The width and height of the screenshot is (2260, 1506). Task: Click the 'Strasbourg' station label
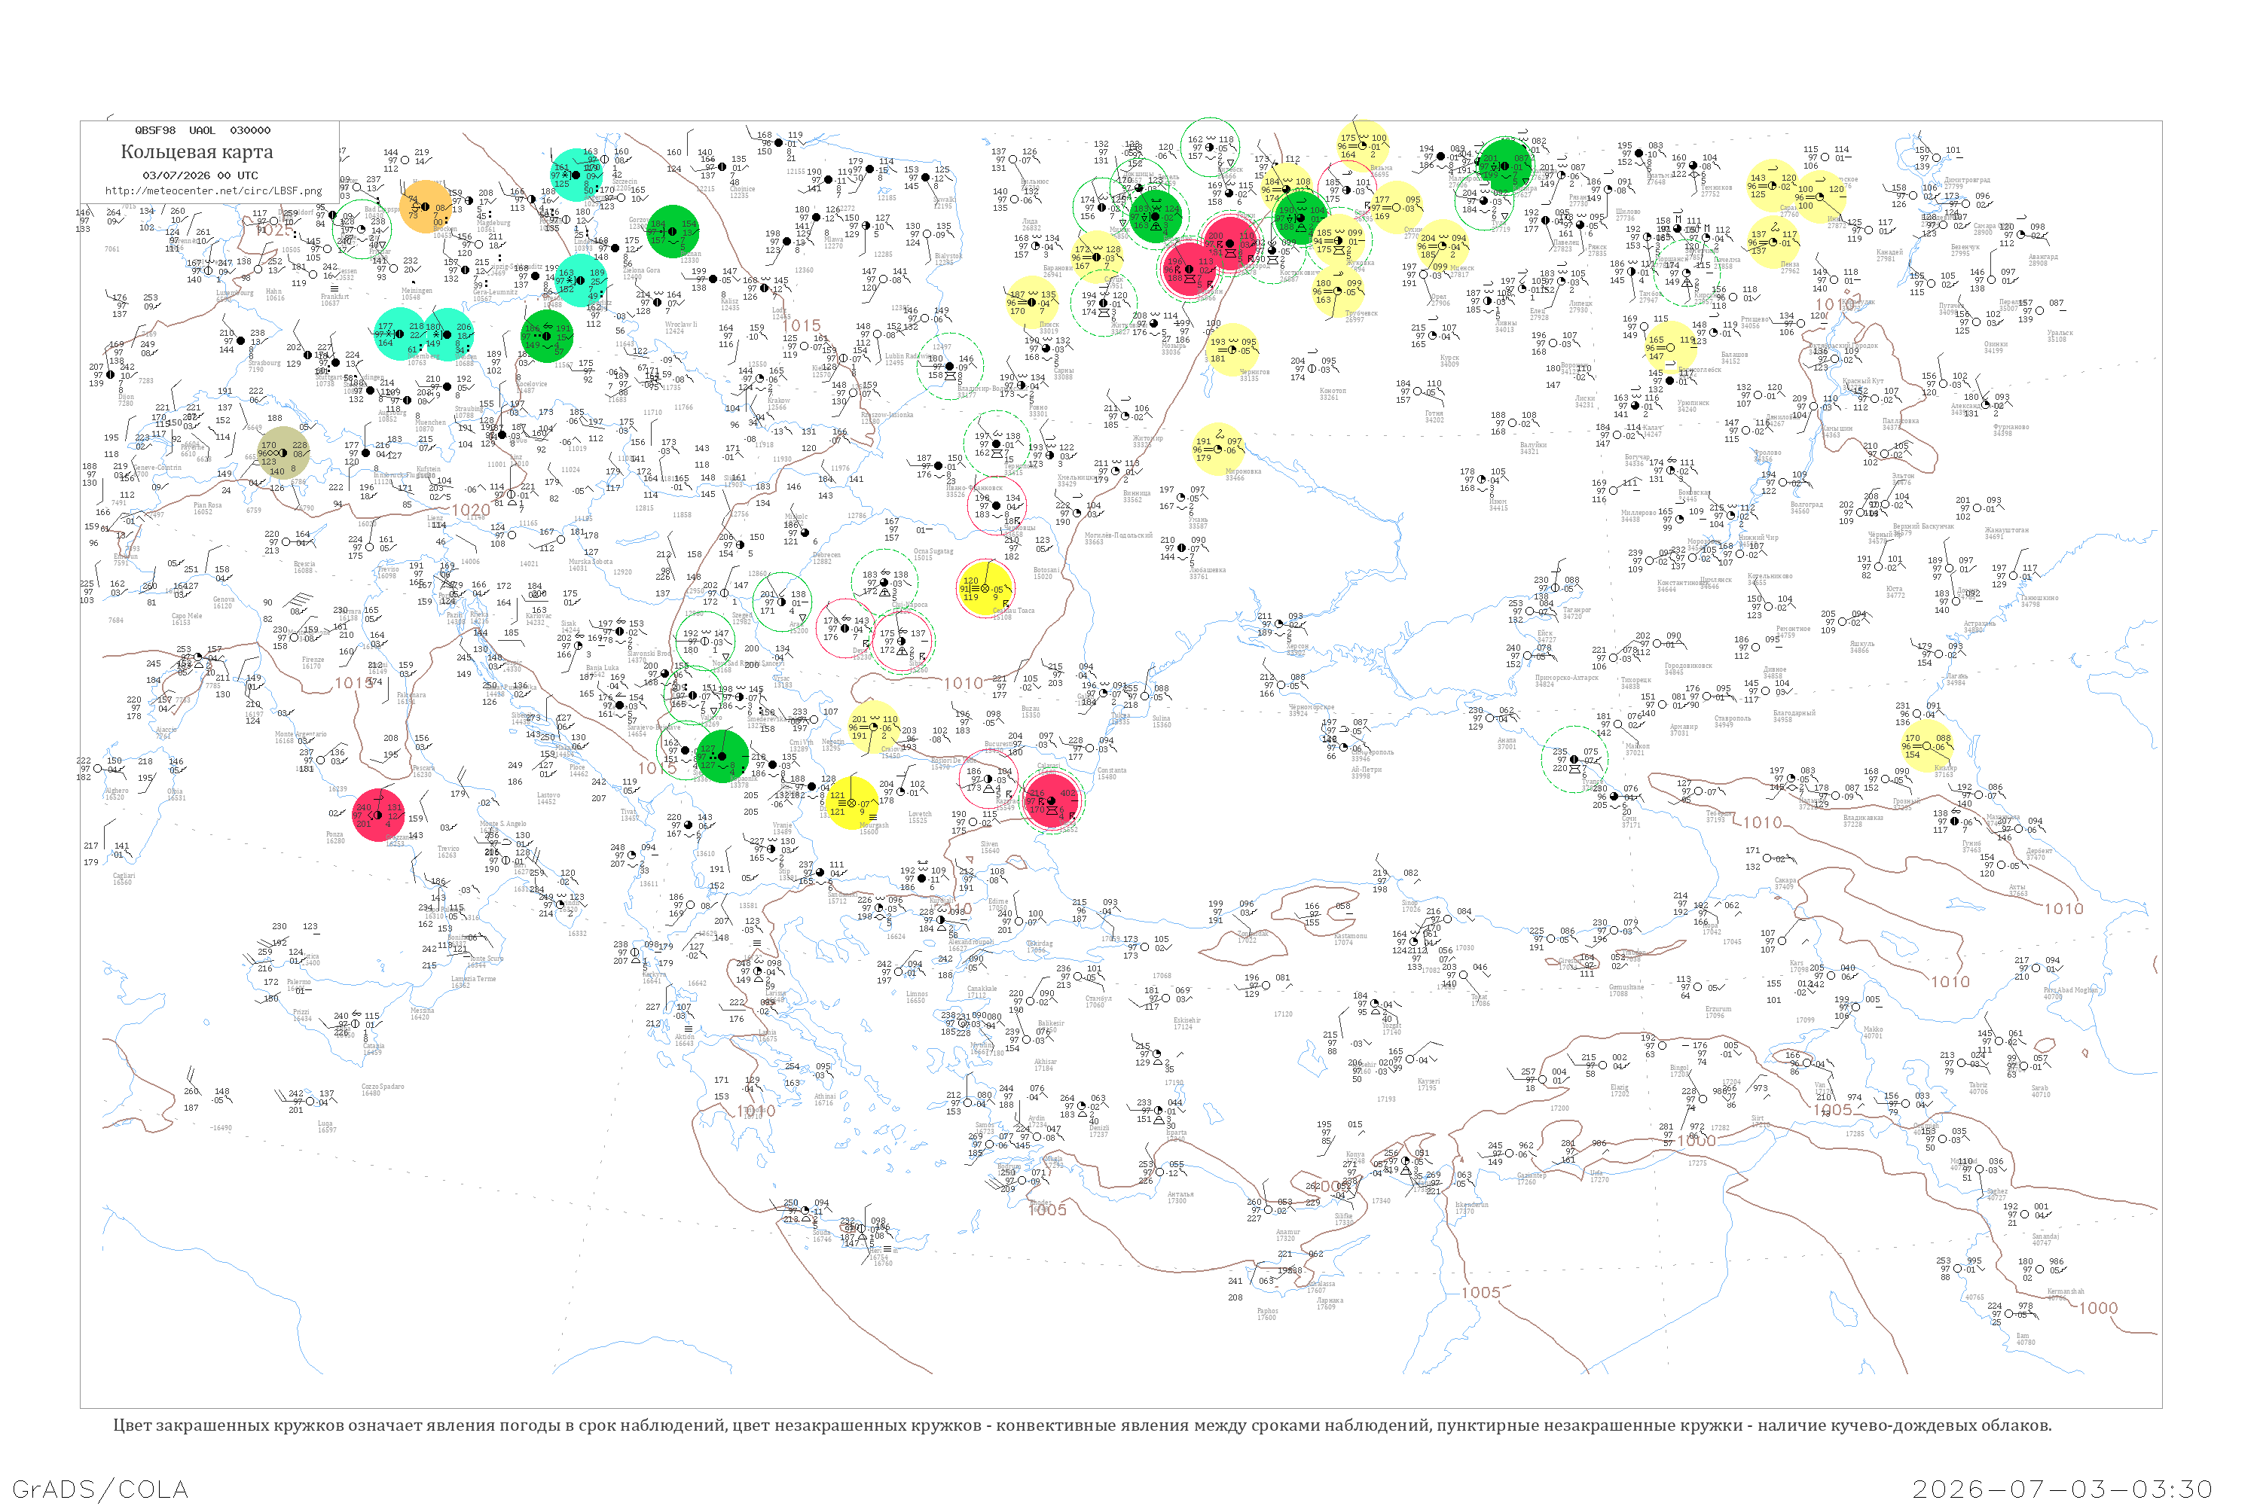[x=264, y=363]
